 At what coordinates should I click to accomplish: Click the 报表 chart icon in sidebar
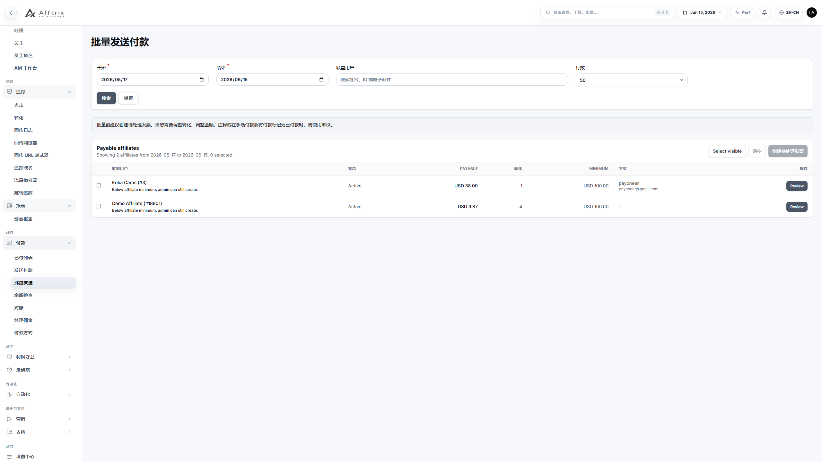[x=9, y=206]
